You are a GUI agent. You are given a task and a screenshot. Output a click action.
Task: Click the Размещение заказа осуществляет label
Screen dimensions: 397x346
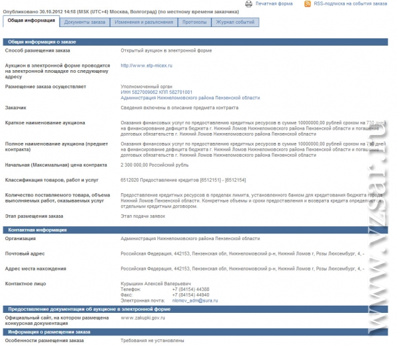(46, 87)
